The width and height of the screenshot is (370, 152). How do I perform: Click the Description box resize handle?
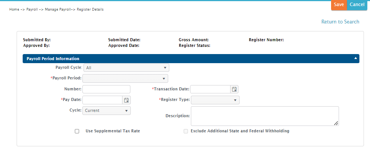[x=336, y=123]
